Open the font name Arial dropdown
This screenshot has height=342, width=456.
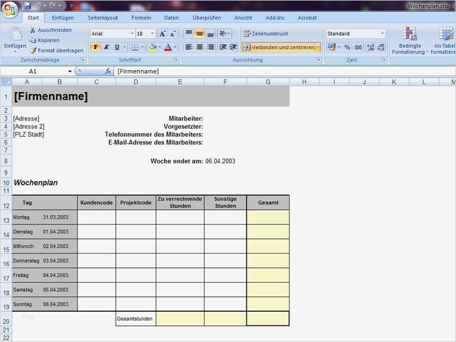[x=132, y=33]
